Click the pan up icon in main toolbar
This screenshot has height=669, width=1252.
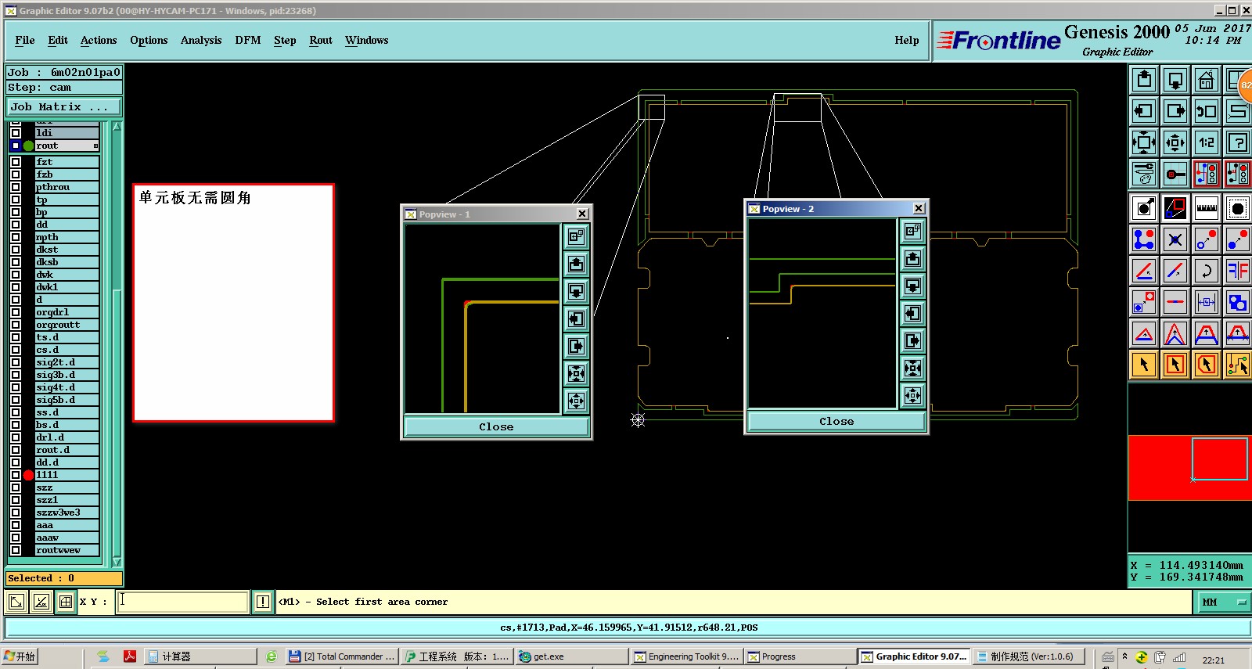click(x=1144, y=80)
